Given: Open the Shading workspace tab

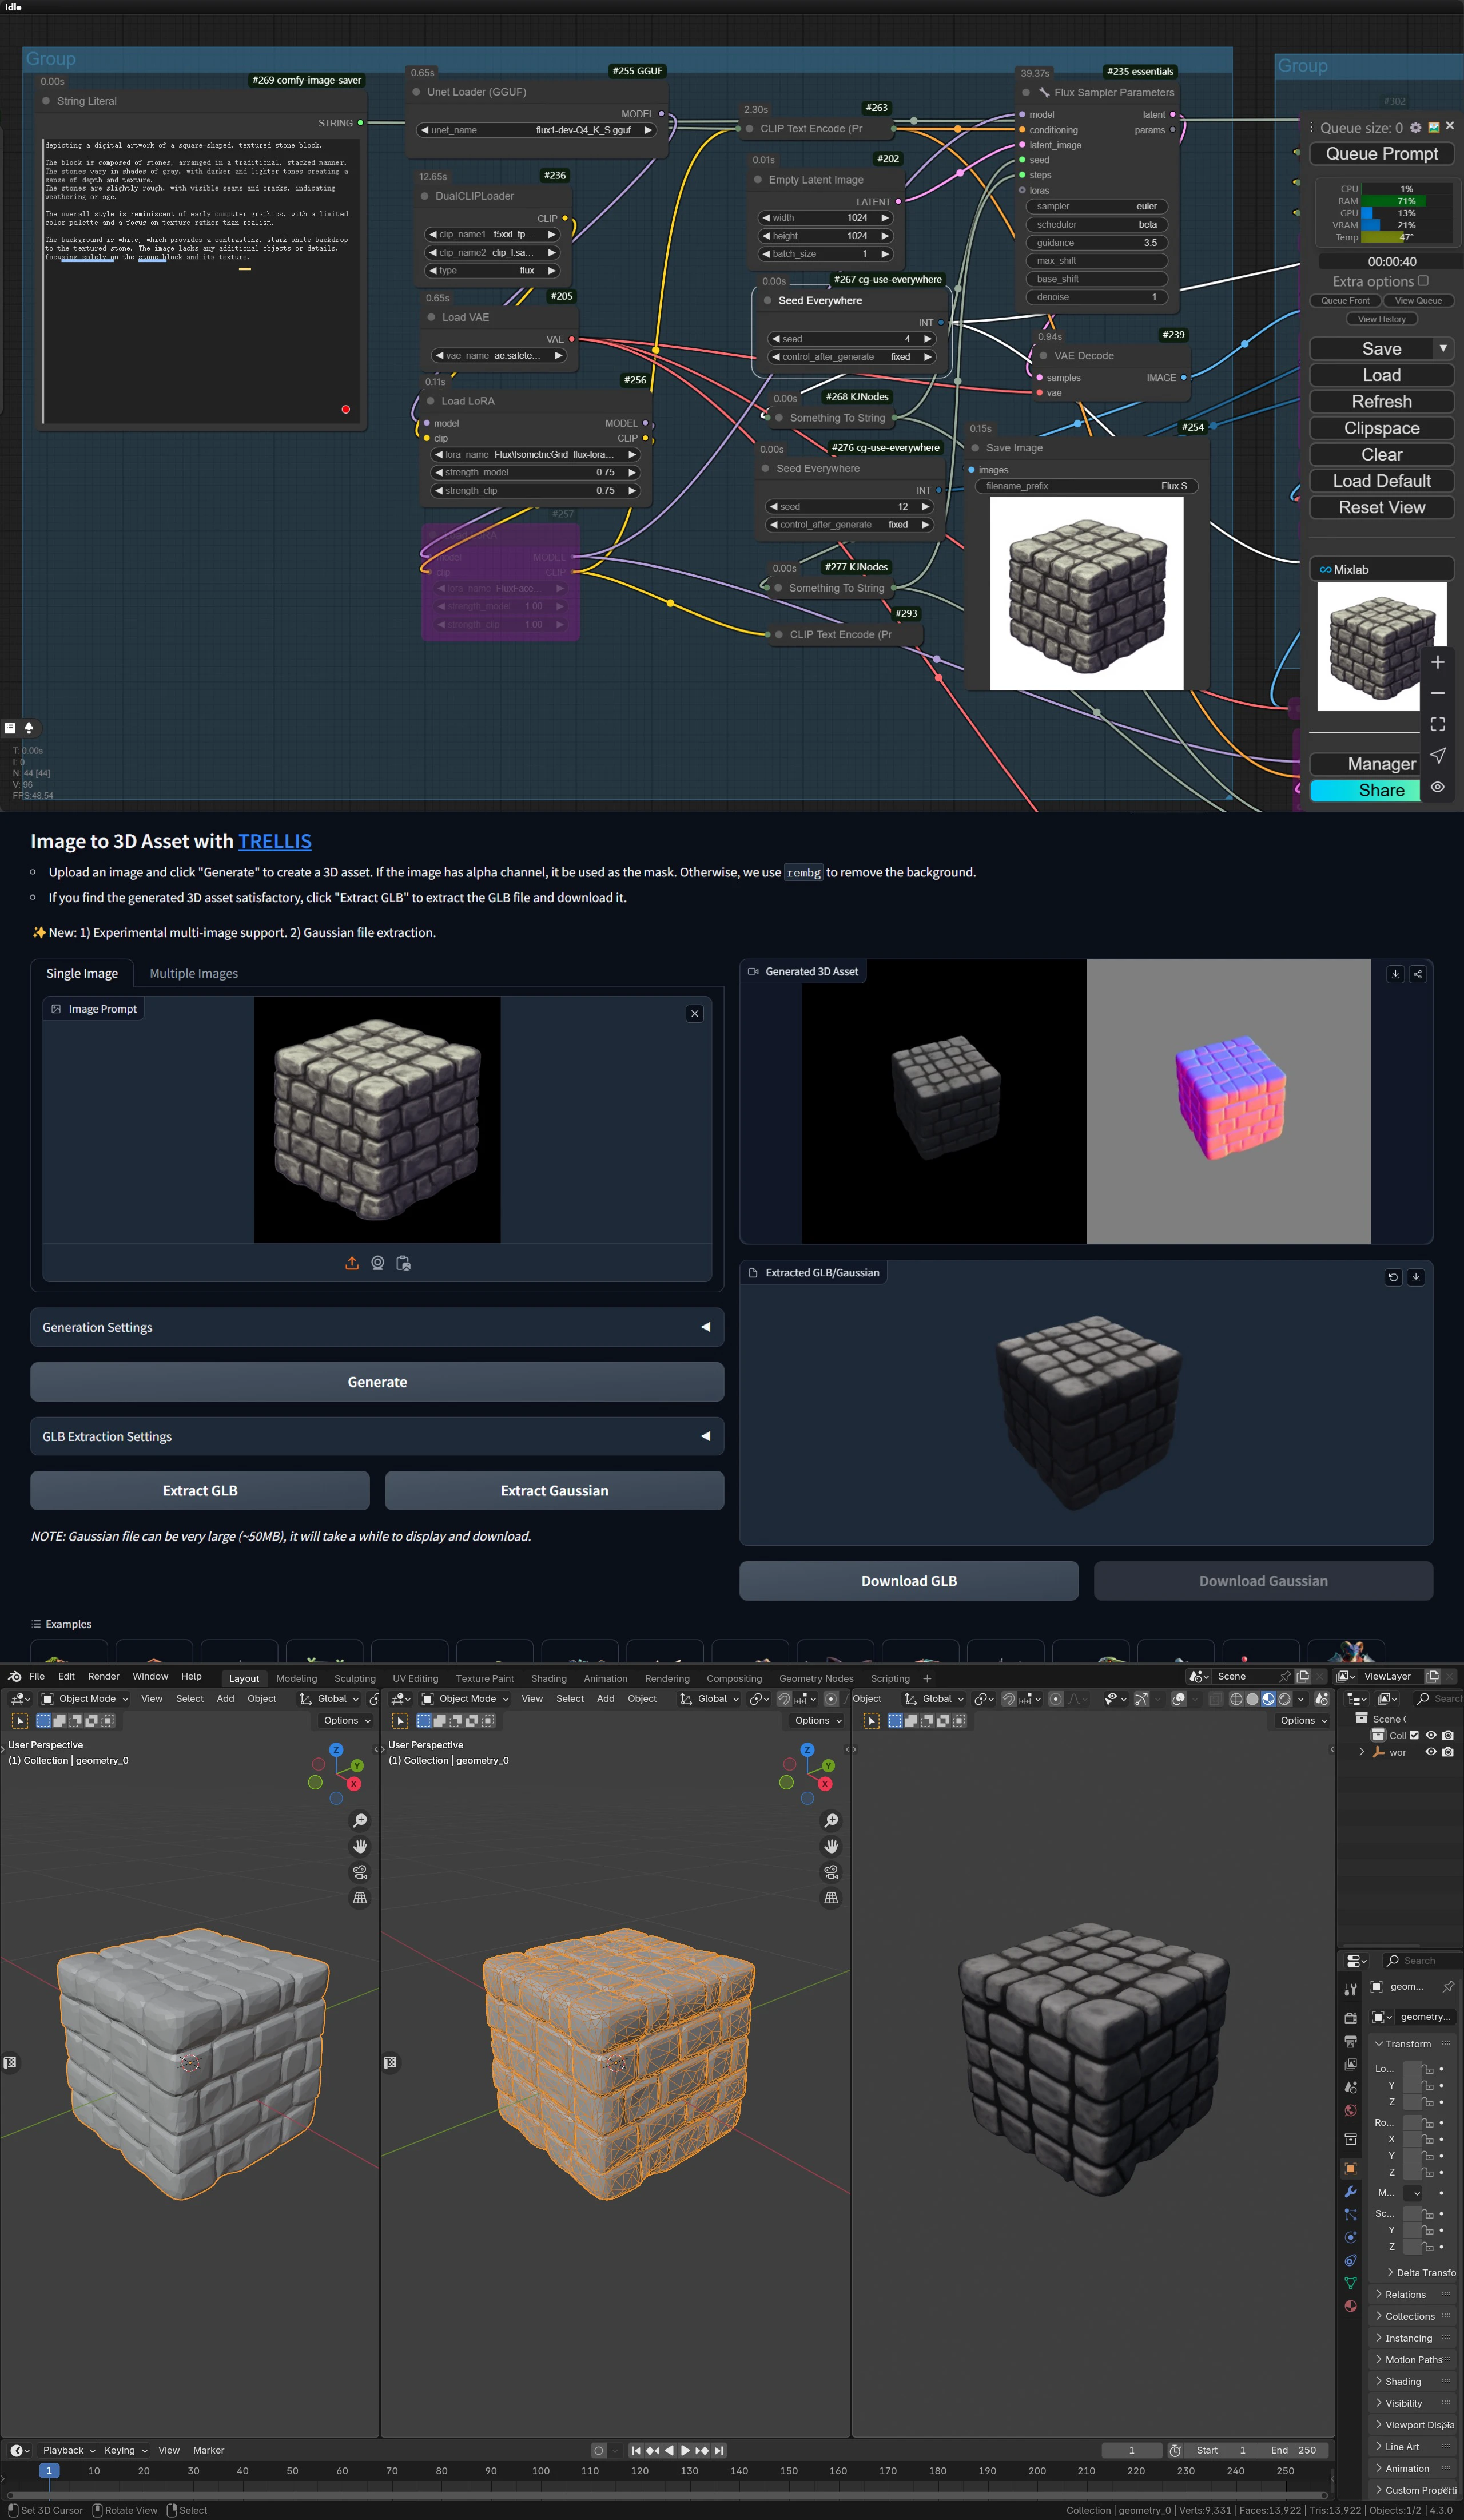Looking at the screenshot, I should (x=548, y=1679).
